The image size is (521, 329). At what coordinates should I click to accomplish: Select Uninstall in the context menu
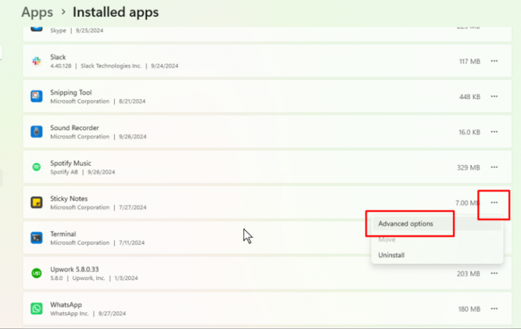coord(391,255)
